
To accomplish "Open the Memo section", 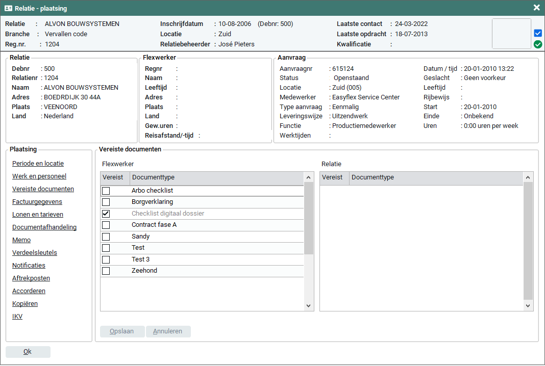I will pos(21,240).
